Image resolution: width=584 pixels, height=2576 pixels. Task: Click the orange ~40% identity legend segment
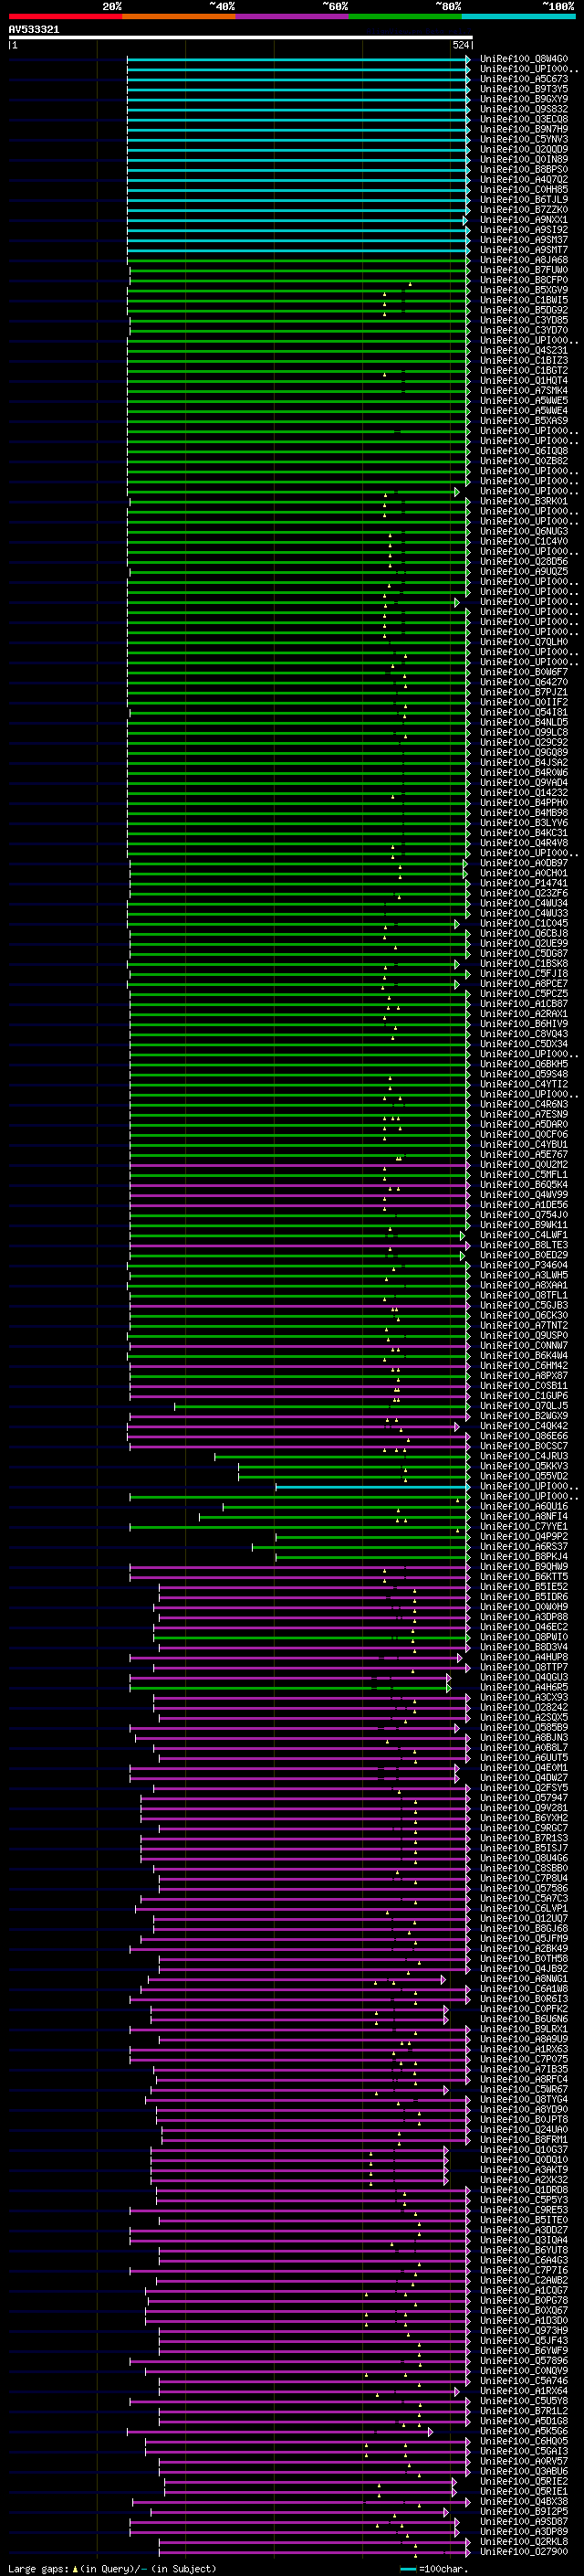(179, 16)
